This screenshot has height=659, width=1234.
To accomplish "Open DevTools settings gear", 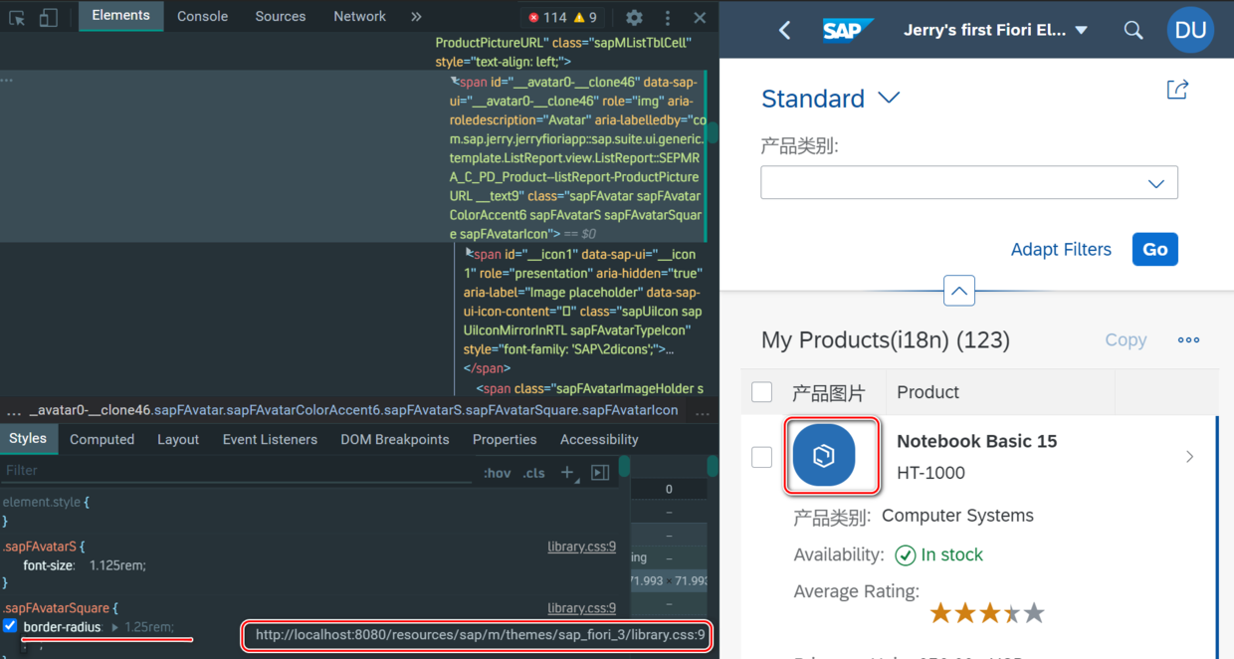I will point(634,17).
